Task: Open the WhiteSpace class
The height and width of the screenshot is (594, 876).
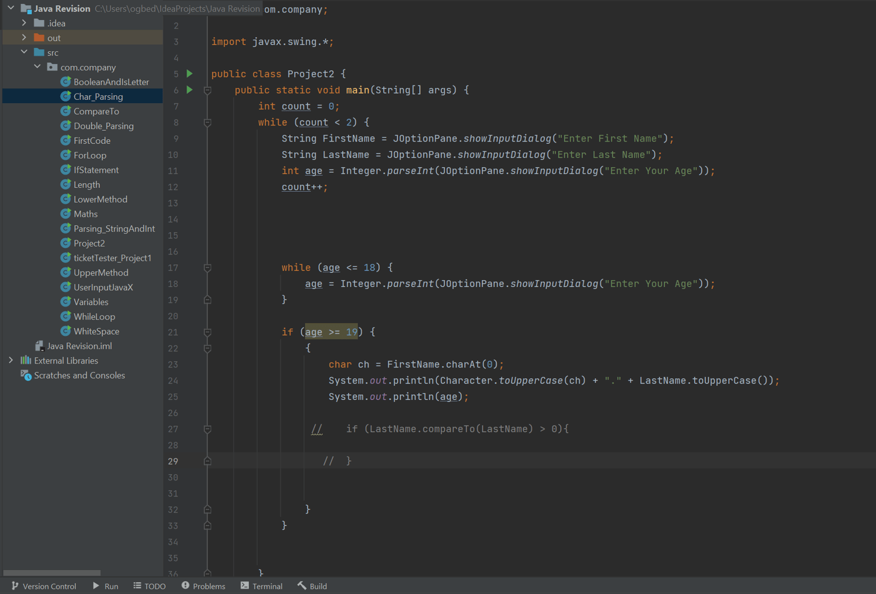Action: (x=96, y=331)
